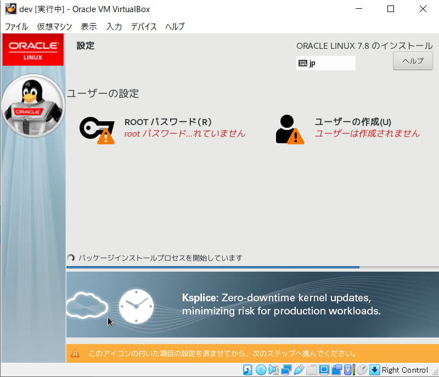Click the Right Control host key label
439x377 pixels.
pos(405,370)
